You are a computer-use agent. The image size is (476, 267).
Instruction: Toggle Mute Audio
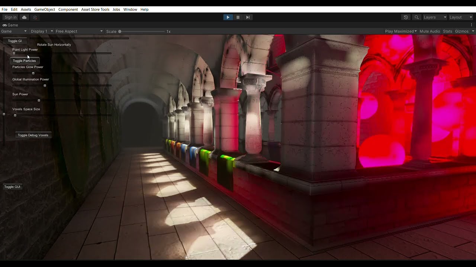pos(430,31)
